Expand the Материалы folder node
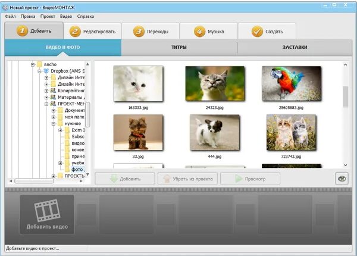This screenshot has height=256, width=357. (46, 98)
